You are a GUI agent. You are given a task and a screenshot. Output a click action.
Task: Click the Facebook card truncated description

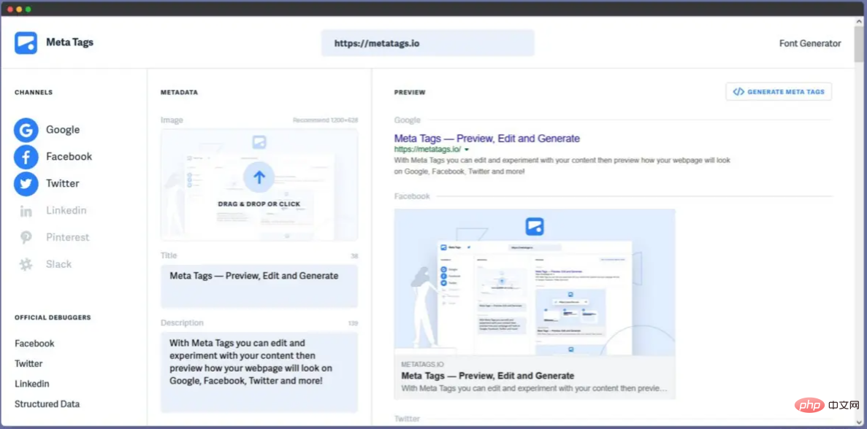pyautogui.click(x=534, y=388)
